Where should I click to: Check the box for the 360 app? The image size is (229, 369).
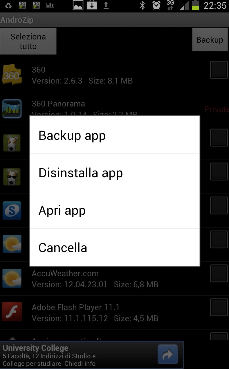coord(219,70)
